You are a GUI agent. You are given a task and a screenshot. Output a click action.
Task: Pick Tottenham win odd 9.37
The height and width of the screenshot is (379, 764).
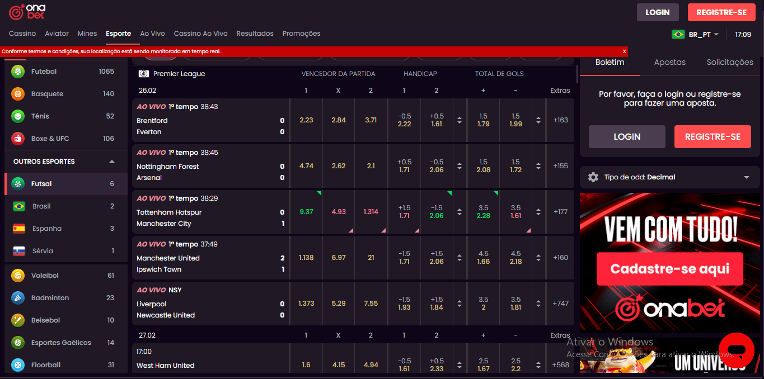(x=306, y=212)
